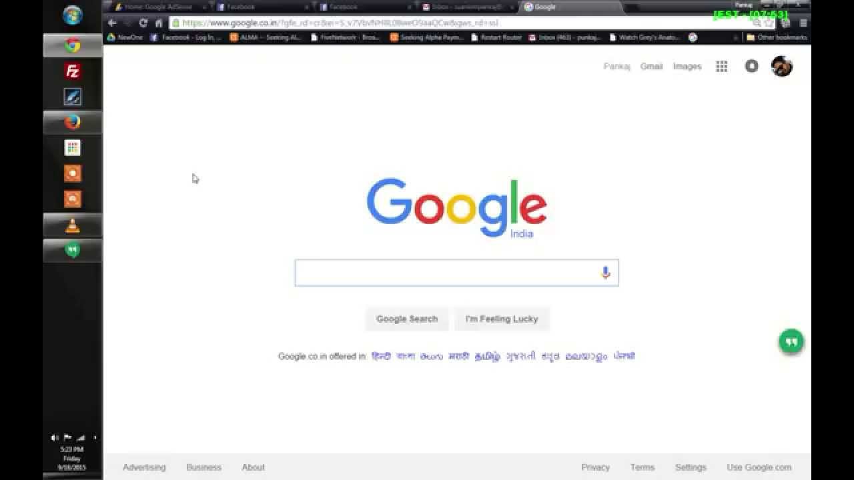Reload the page with the refresh icon
The image size is (854, 480).
[143, 23]
